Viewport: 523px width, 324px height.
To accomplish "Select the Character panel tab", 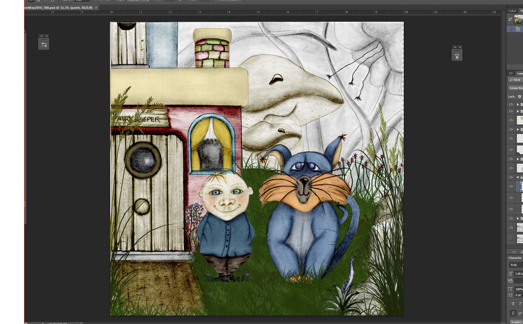I will (515, 258).
